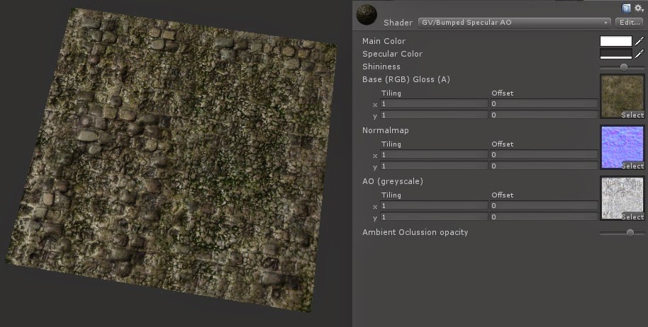Click the Shininess label
Screen dimensions: 648x327
(x=381, y=67)
